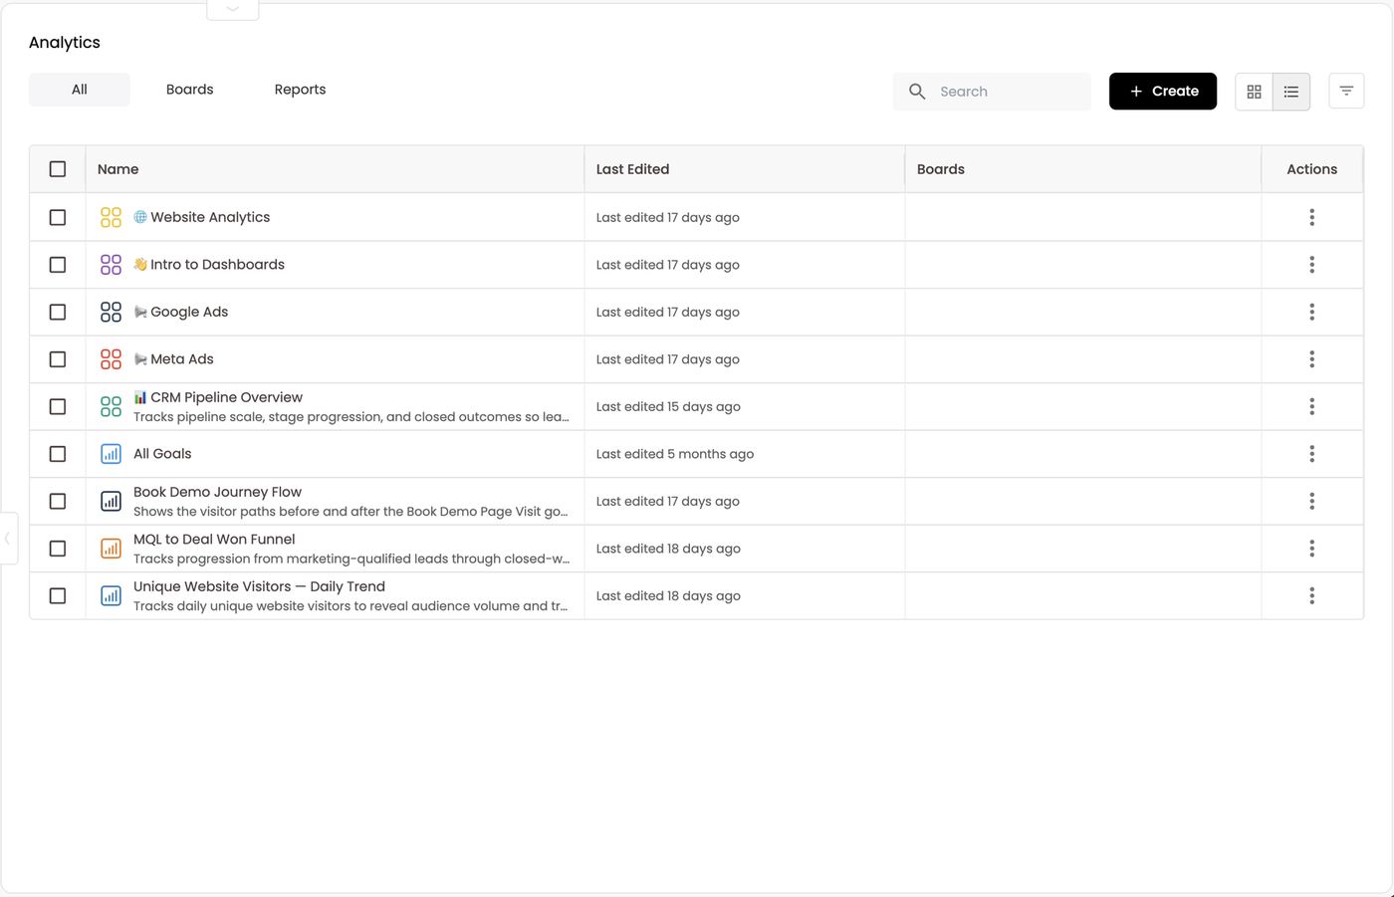
Task: Click the Create button
Action: 1163,92
